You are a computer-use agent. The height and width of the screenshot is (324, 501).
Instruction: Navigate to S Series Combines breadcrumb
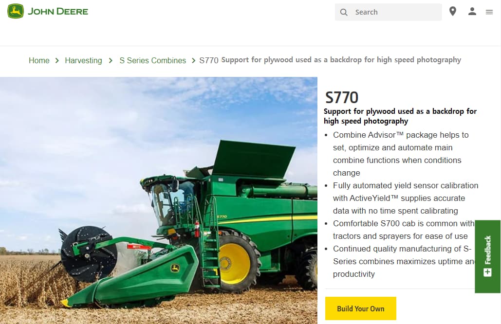[153, 60]
